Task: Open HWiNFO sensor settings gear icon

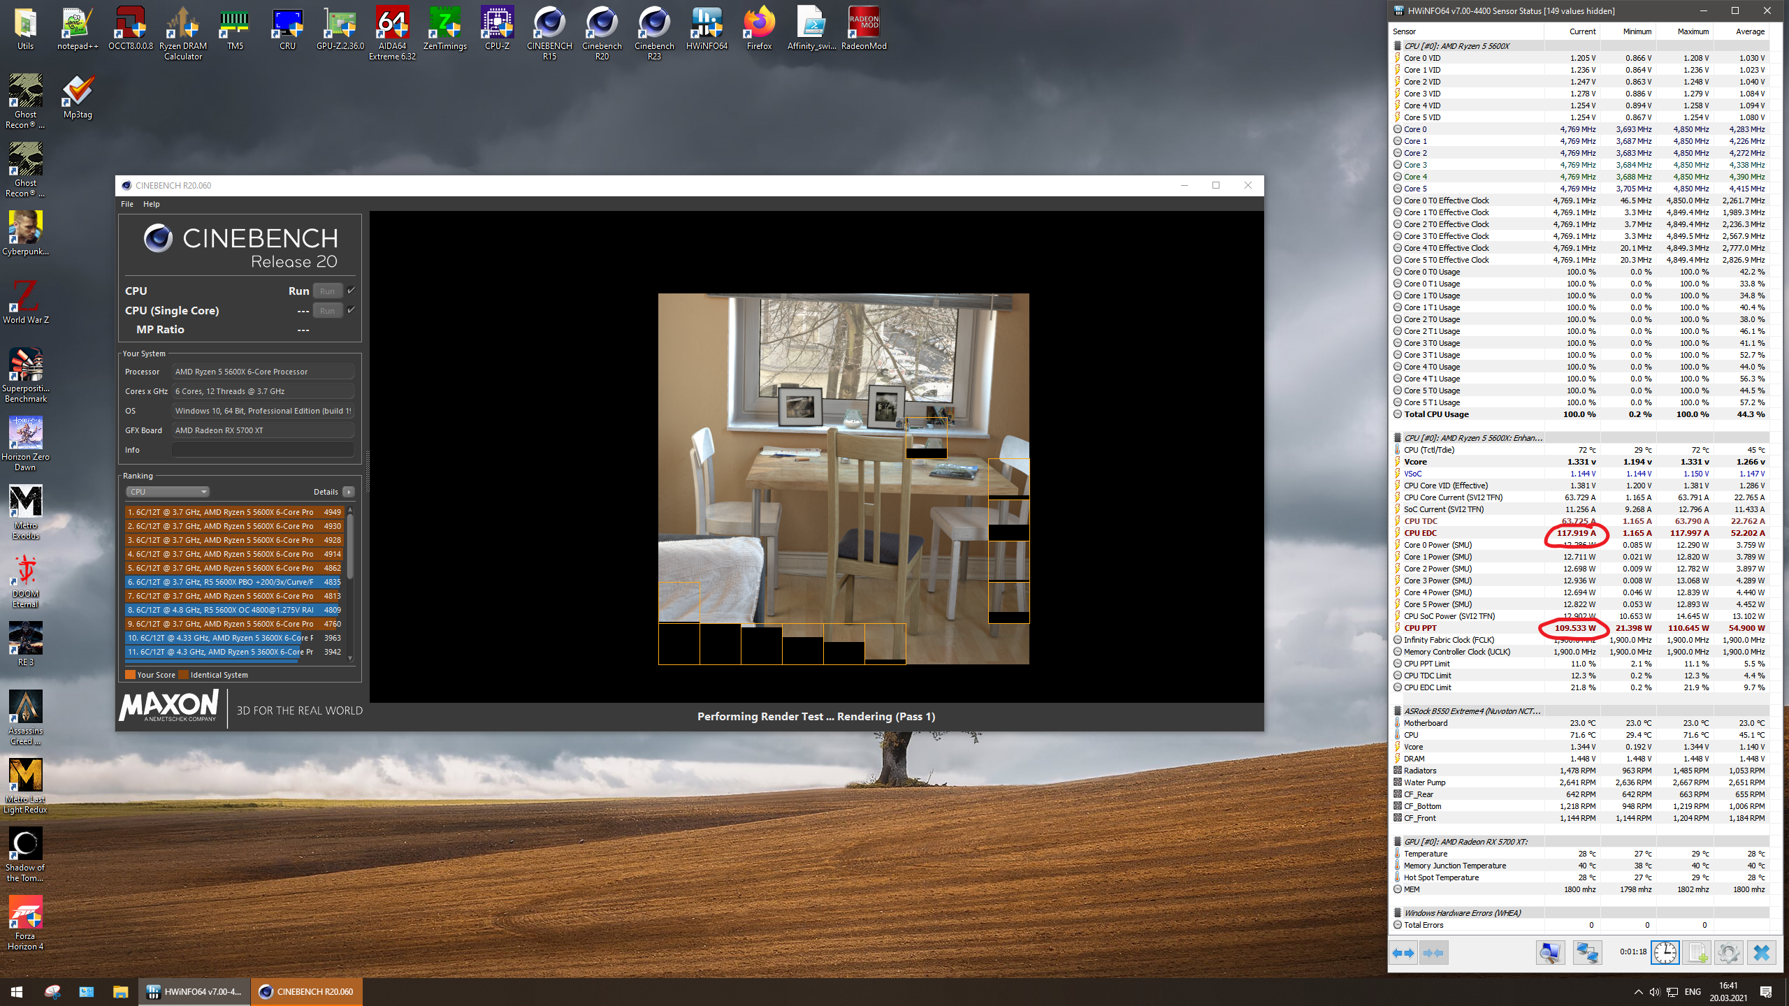Action: [x=1728, y=953]
